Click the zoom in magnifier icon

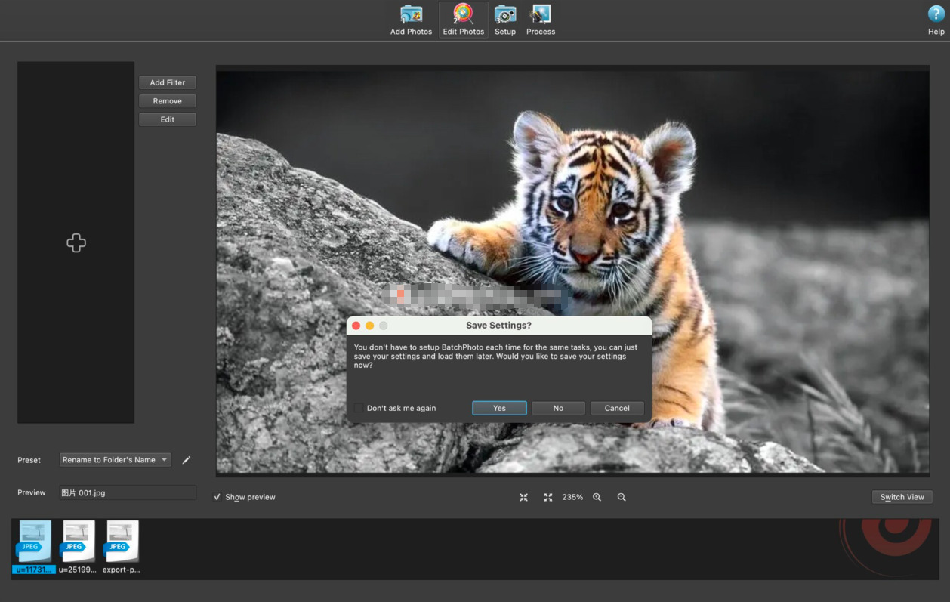point(597,497)
